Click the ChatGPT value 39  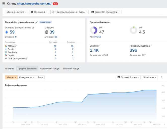point(52,32)
